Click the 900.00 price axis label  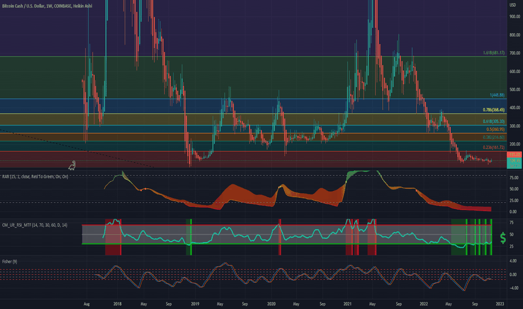coord(515,16)
